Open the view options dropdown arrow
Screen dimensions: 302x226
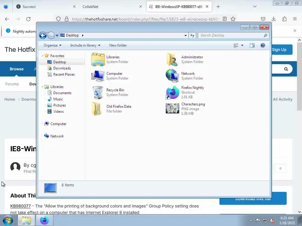242,45
